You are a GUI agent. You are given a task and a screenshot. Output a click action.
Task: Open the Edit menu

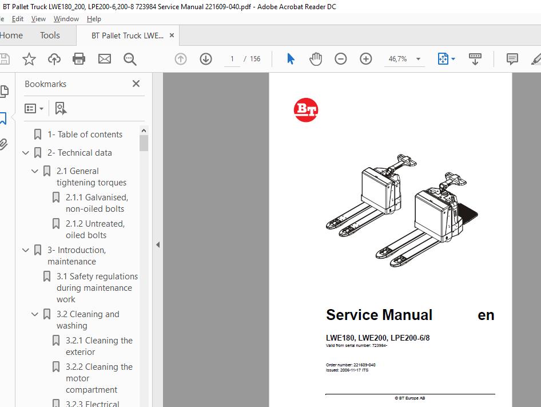pos(18,19)
